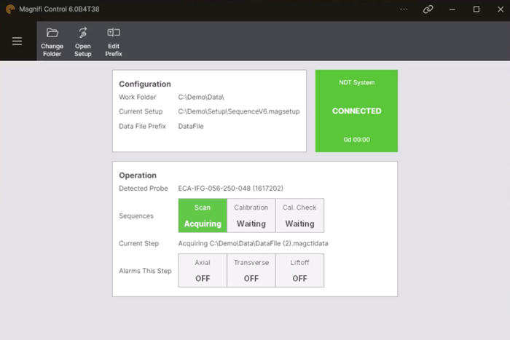The height and width of the screenshot is (340, 510).
Task: Select the Cal. Check Waiting sequence tile
Action: (x=299, y=216)
